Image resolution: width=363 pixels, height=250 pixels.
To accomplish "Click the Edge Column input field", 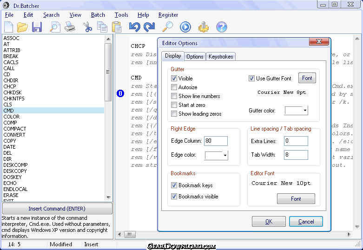I will pyautogui.click(x=216, y=141).
